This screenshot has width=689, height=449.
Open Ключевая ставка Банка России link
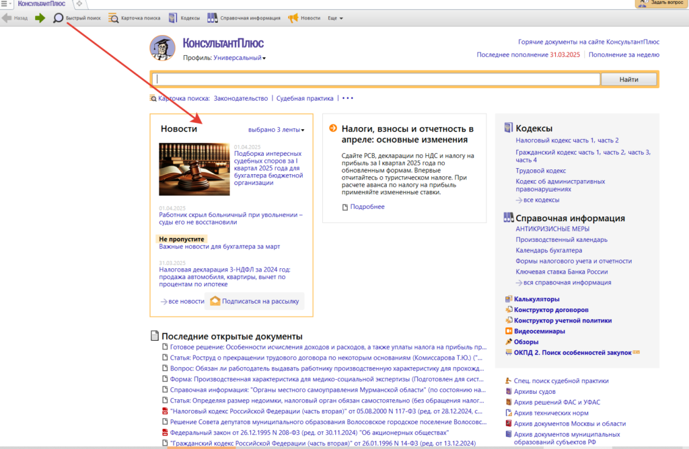[x=562, y=272]
